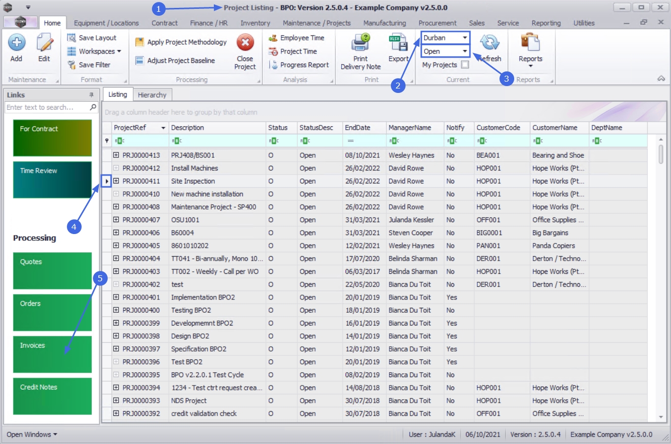Click the For Contract tile
The height and width of the screenshot is (444, 671).
(x=52, y=138)
